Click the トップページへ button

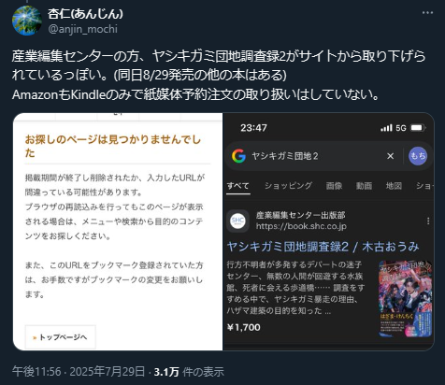pyautogui.click(x=61, y=337)
